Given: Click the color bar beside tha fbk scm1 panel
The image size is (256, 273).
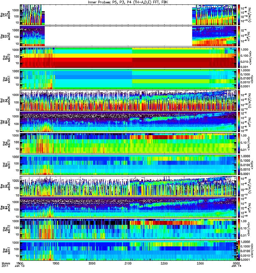Looking at the screenshot, I should point(239,79).
